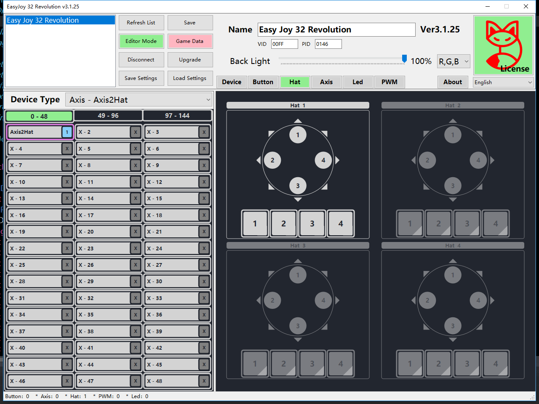
Task: Select Hat 1 up direction circle 1
Action: tap(298, 135)
